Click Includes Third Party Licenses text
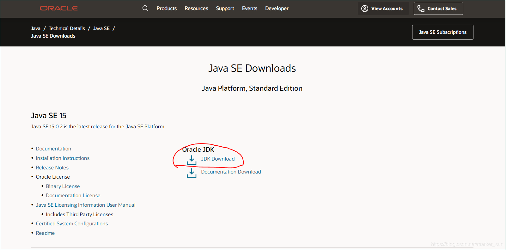The height and width of the screenshot is (250, 506). 79,215
